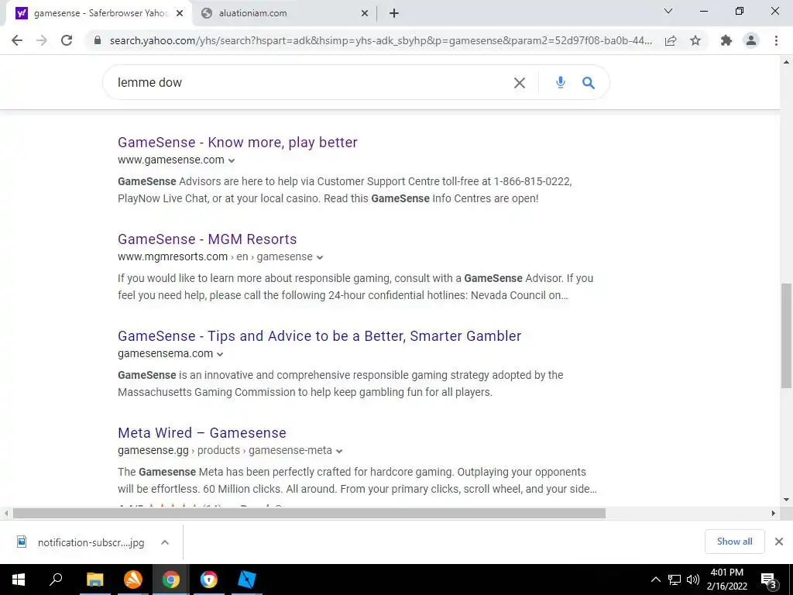This screenshot has height=595, width=793.
Task: Reload the current page
Action: pos(67,40)
